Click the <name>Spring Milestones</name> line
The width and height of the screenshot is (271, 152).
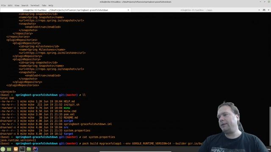42,50
